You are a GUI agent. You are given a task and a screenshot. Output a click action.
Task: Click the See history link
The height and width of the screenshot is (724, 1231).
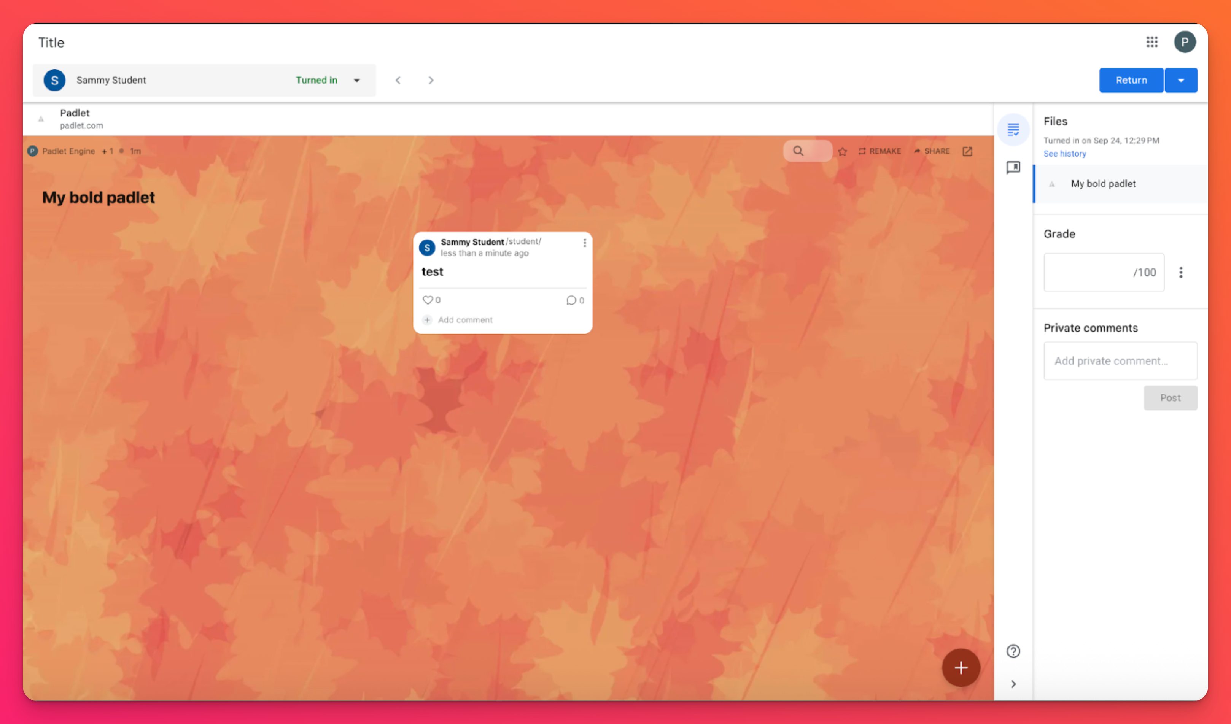point(1064,154)
